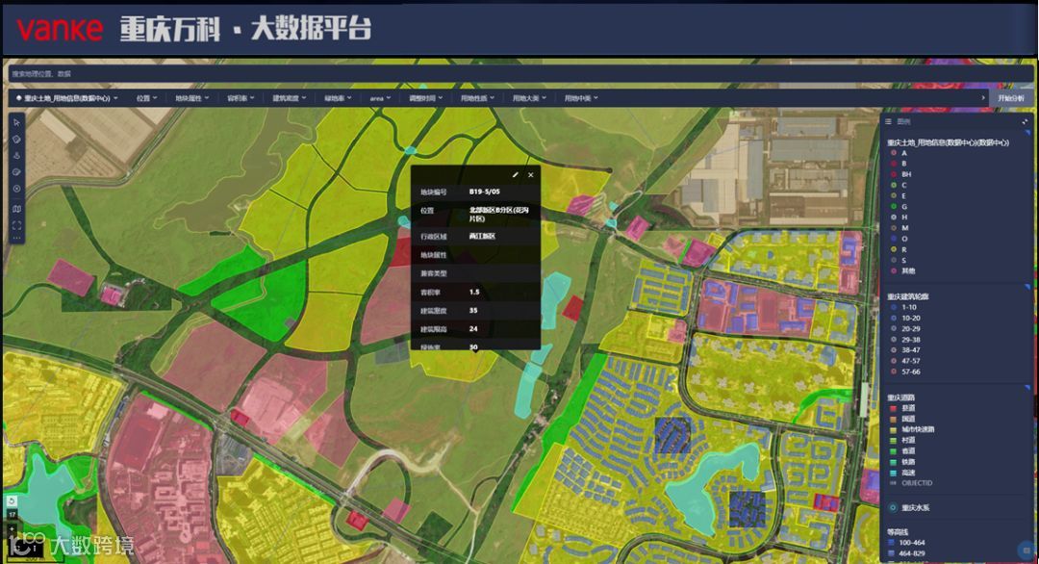Click the 容积率 1.5 value in popup
Screen dimensions: 1039x564
pos(474,292)
